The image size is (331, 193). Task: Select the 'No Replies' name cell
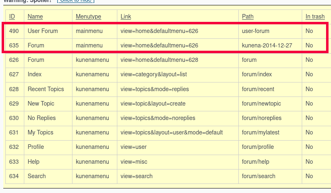tap(42, 118)
